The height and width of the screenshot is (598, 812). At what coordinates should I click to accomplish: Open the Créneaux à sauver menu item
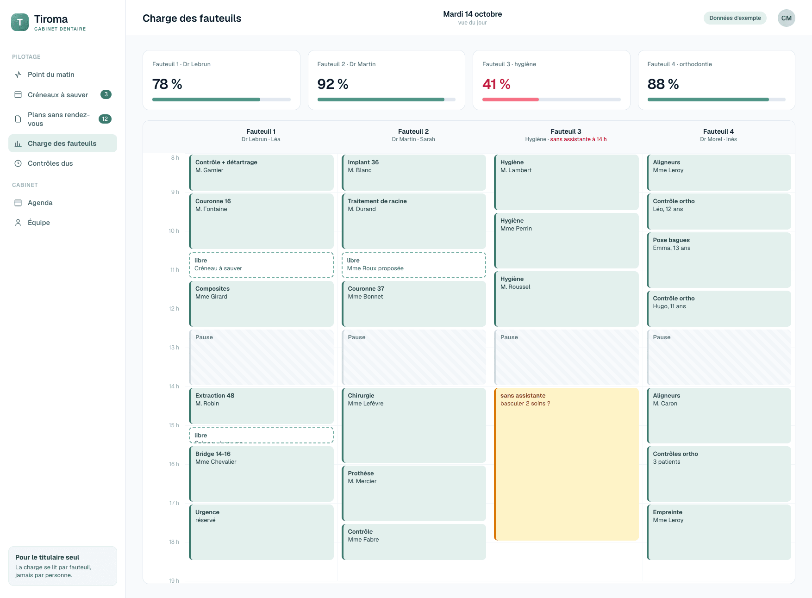pos(62,94)
